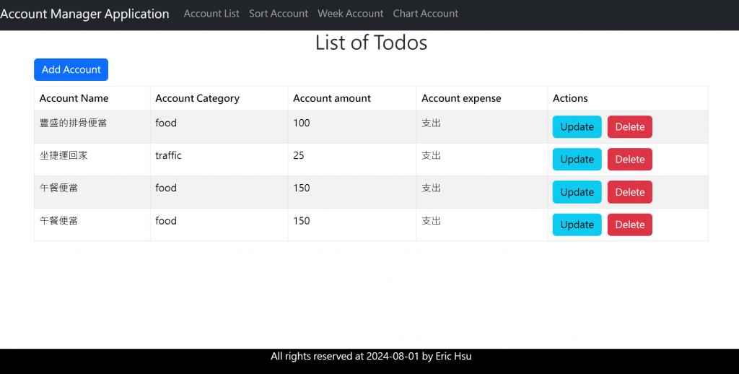Update the 豐盛的排骨便當 account entry
This screenshot has height=374, width=739.
(x=577, y=127)
